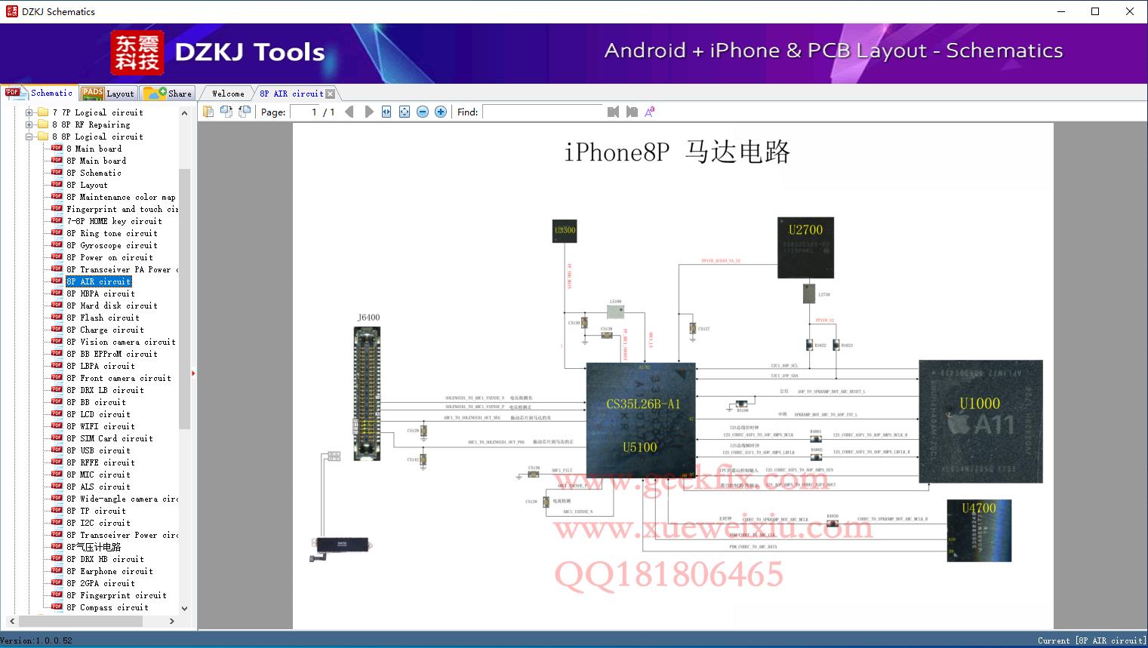This screenshot has height=648, width=1148.
Task: Open the 7-8P HOME key circuit
Action: [114, 221]
